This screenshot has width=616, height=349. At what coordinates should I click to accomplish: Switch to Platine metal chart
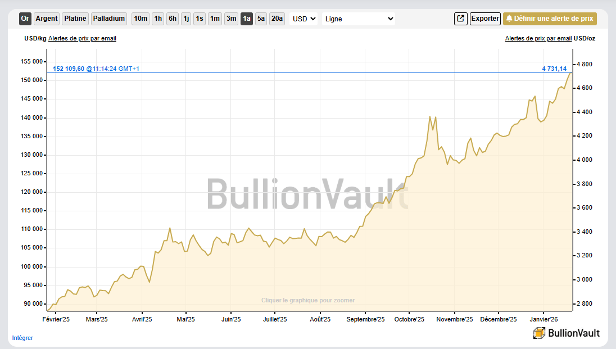point(75,19)
